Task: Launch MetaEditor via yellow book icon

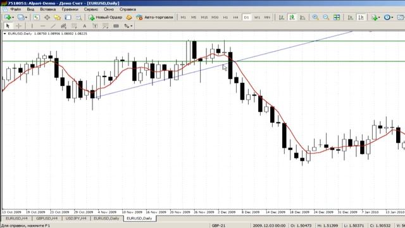Action: tap(128, 17)
